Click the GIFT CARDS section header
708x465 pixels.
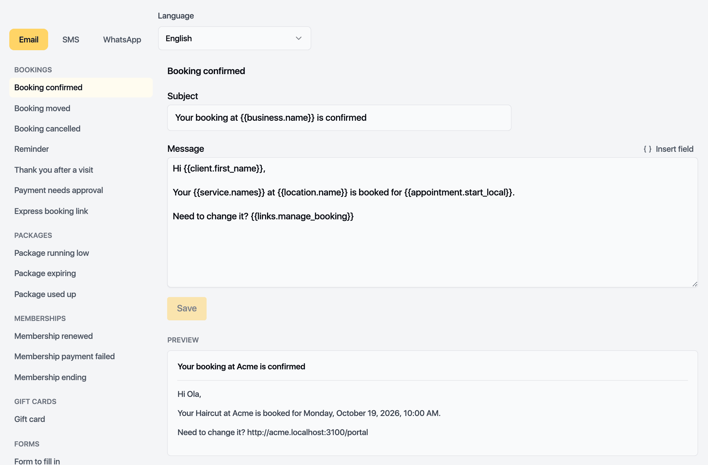pos(35,401)
